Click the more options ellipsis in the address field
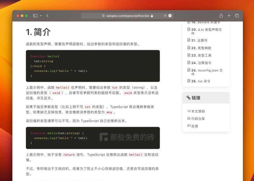This screenshot has height=181, width=254. (170, 16)
